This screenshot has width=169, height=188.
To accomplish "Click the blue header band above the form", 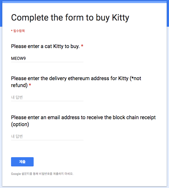I will click(x=85, y=2).
